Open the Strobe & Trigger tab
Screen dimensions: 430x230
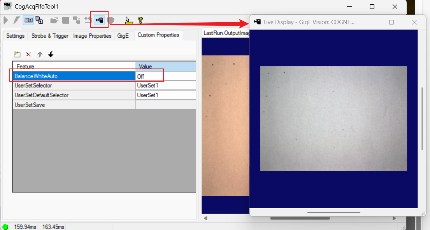50,36
